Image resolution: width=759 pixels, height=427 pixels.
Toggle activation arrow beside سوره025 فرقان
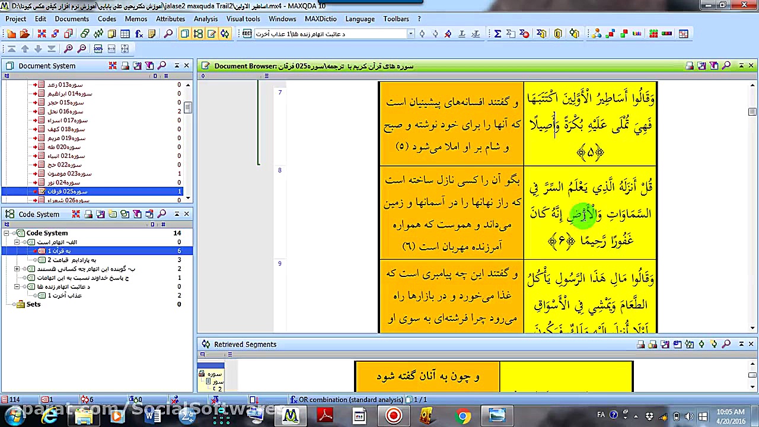pos(36,191)
